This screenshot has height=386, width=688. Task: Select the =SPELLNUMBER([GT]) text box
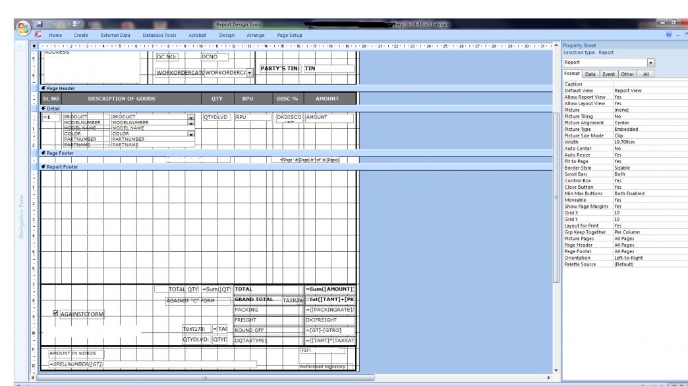click(x=152, y=364)
